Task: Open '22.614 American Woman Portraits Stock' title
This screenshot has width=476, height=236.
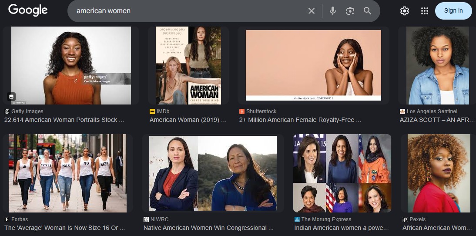Action: tap(64, 120)
